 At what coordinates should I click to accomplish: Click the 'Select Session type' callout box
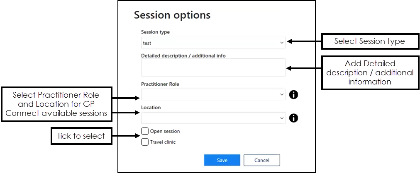(x=370, y=41)
